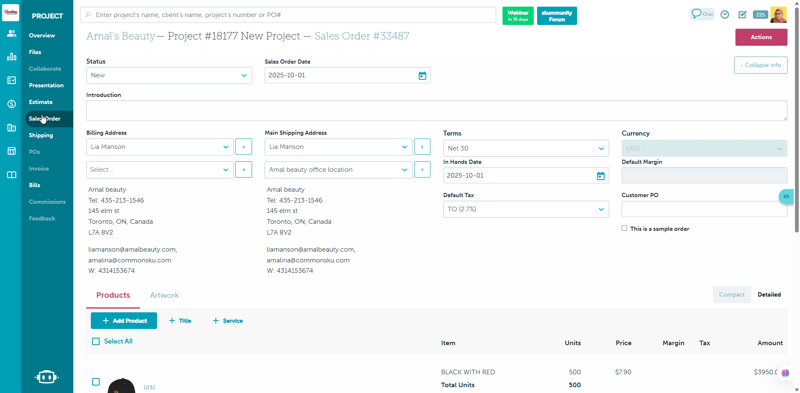The image size is (800, 393).
Task: Click the dollar sign finance icon
Action: 12,104
